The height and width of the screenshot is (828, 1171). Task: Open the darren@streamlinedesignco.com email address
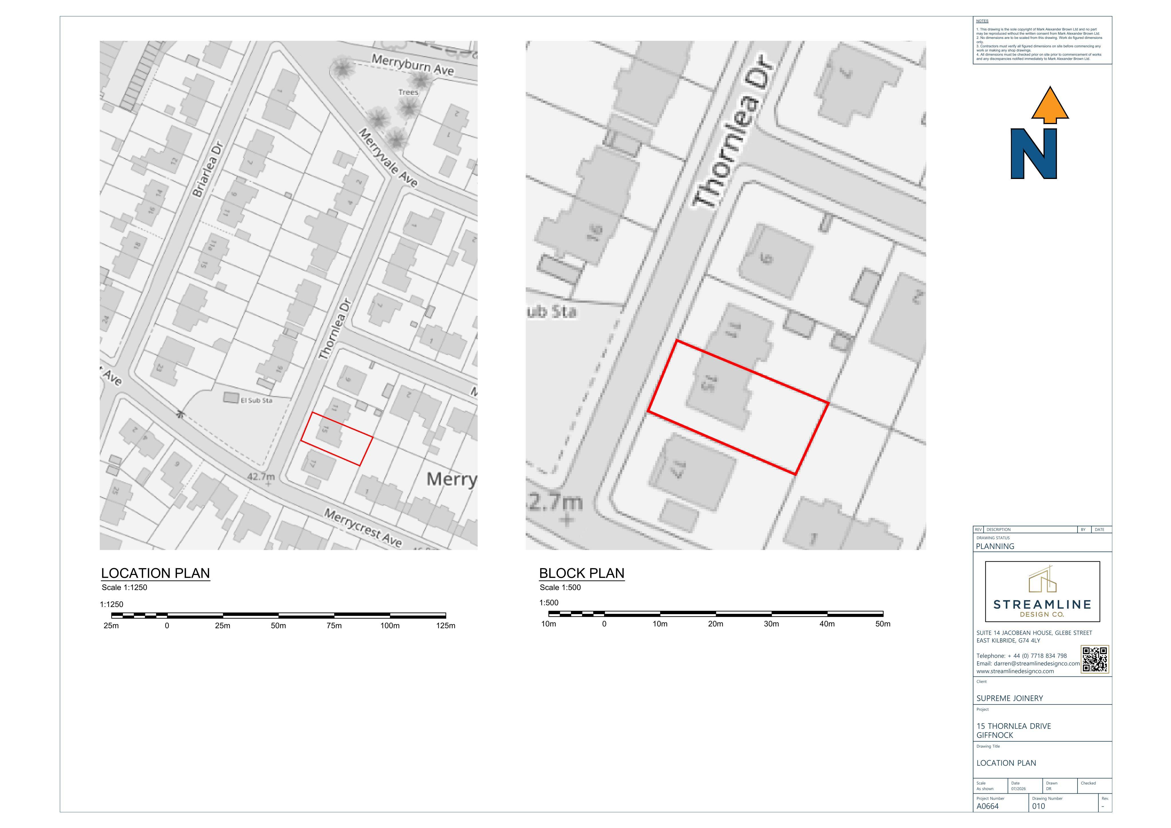tap(1036, 664)
